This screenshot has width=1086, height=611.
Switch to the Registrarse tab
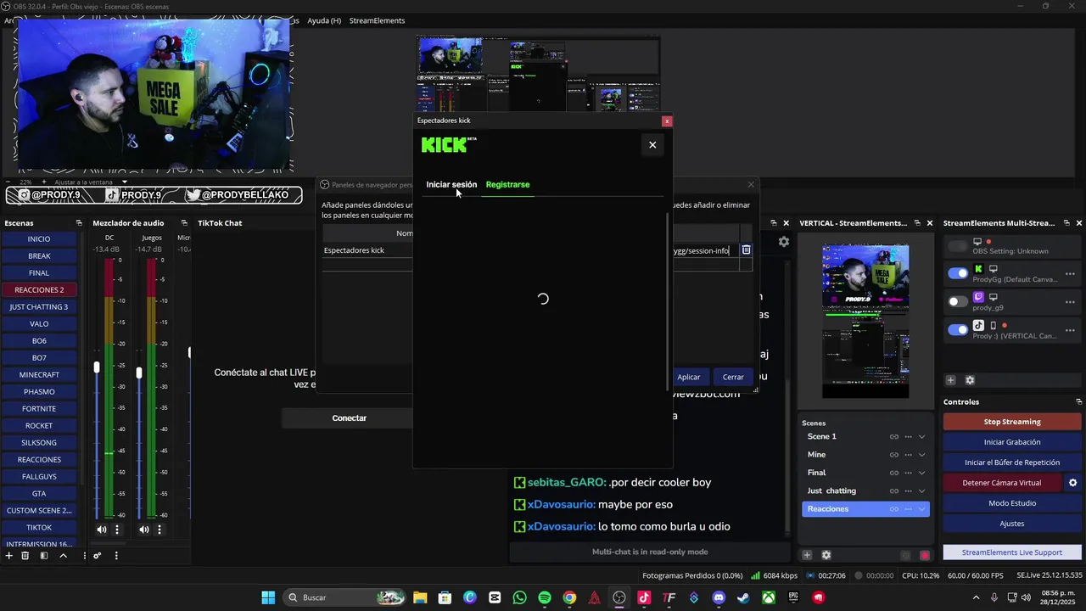507,184
